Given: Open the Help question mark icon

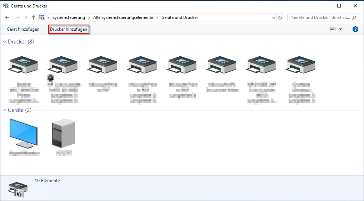Looking at the screenshot, I should [355, 29].
